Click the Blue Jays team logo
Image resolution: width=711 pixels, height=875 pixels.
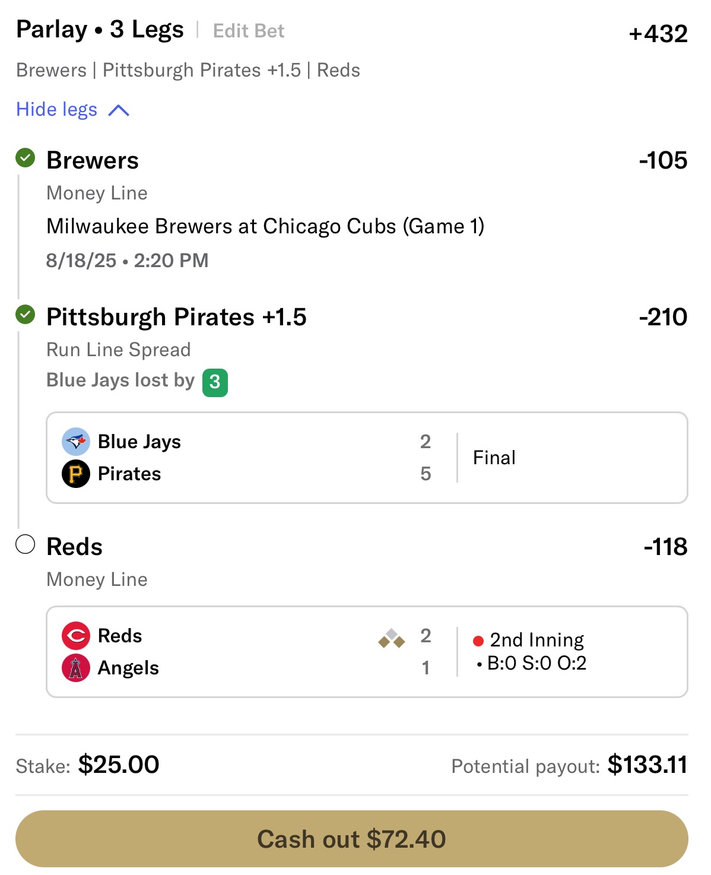pos(76,442)
